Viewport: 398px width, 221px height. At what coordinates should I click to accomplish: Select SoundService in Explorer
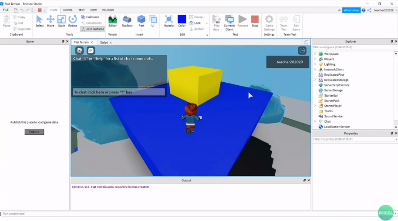pos(333,116)
